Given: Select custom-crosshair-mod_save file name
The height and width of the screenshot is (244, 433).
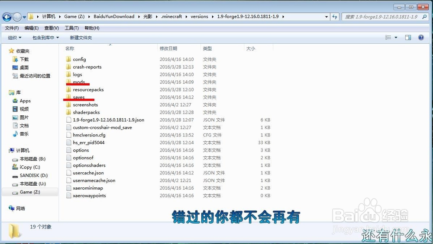Looking at the screenshot, I should [103, 127].
